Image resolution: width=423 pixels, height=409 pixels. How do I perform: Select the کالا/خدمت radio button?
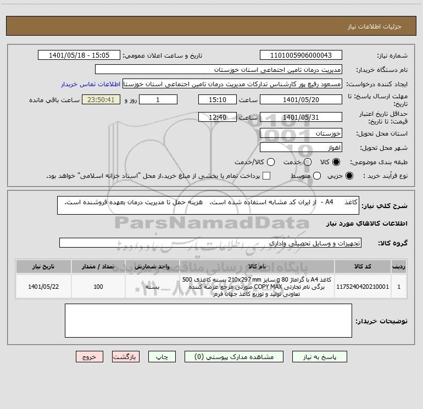271,162
